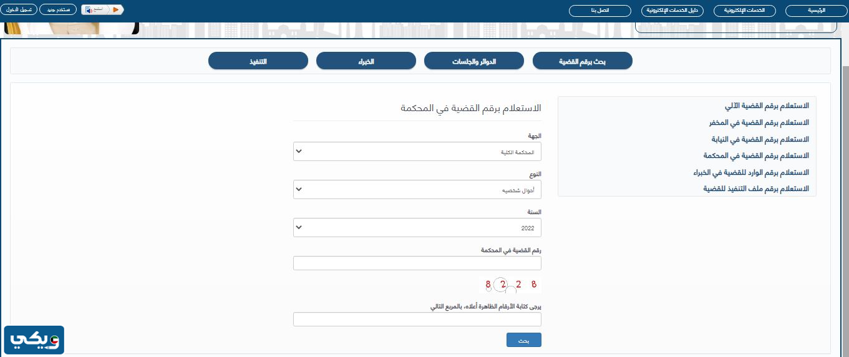Click the Wiki logo badge
Viewport: 849px width, 357px height.
tap(34, 340)
